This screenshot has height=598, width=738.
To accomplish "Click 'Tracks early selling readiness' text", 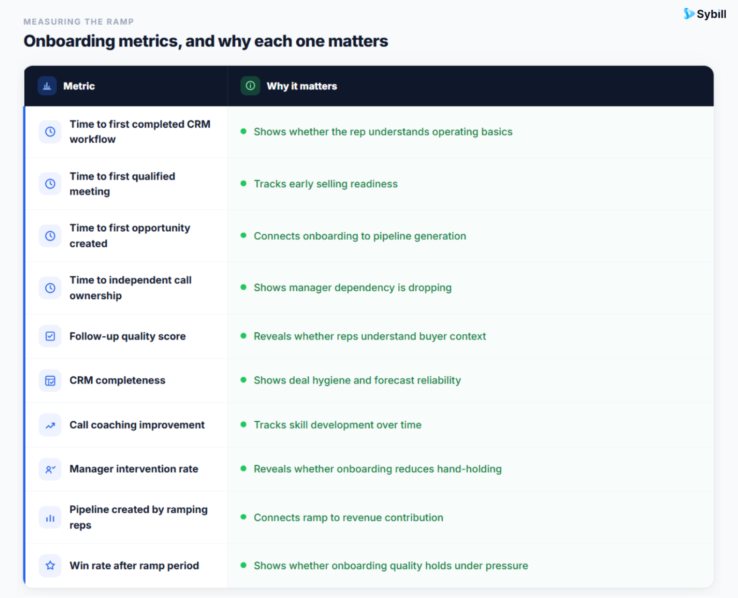I will click(326, 184).
